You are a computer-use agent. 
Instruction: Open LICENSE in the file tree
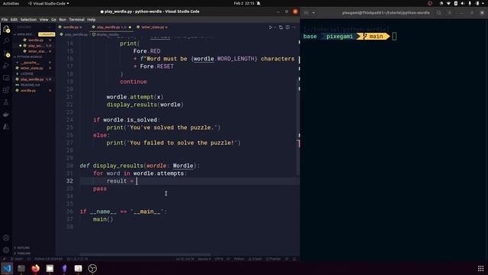point(27,73)
